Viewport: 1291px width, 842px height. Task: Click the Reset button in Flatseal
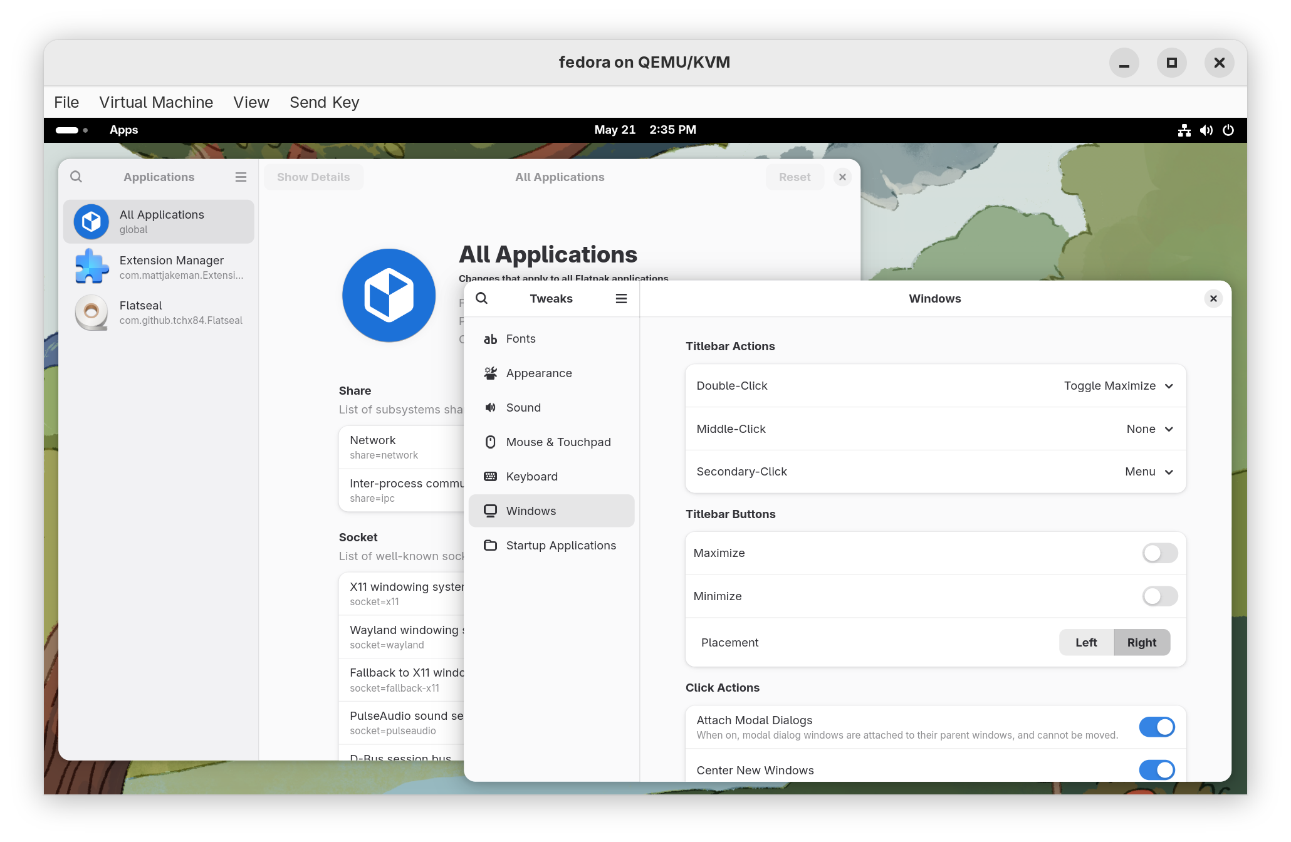(x=795, y=177)
